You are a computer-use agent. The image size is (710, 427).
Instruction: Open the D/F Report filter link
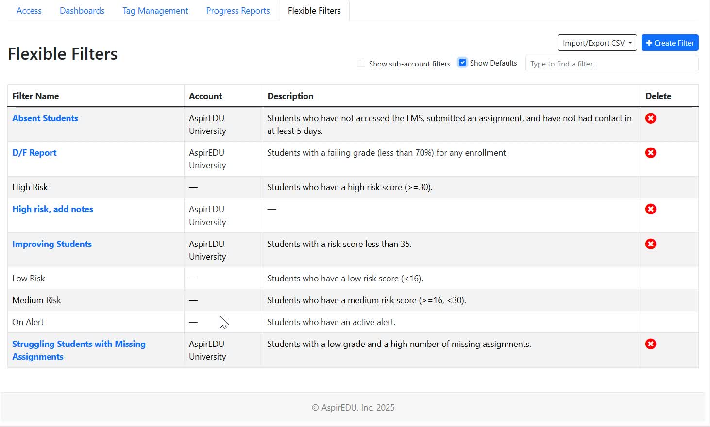click(x=34, y=153)
